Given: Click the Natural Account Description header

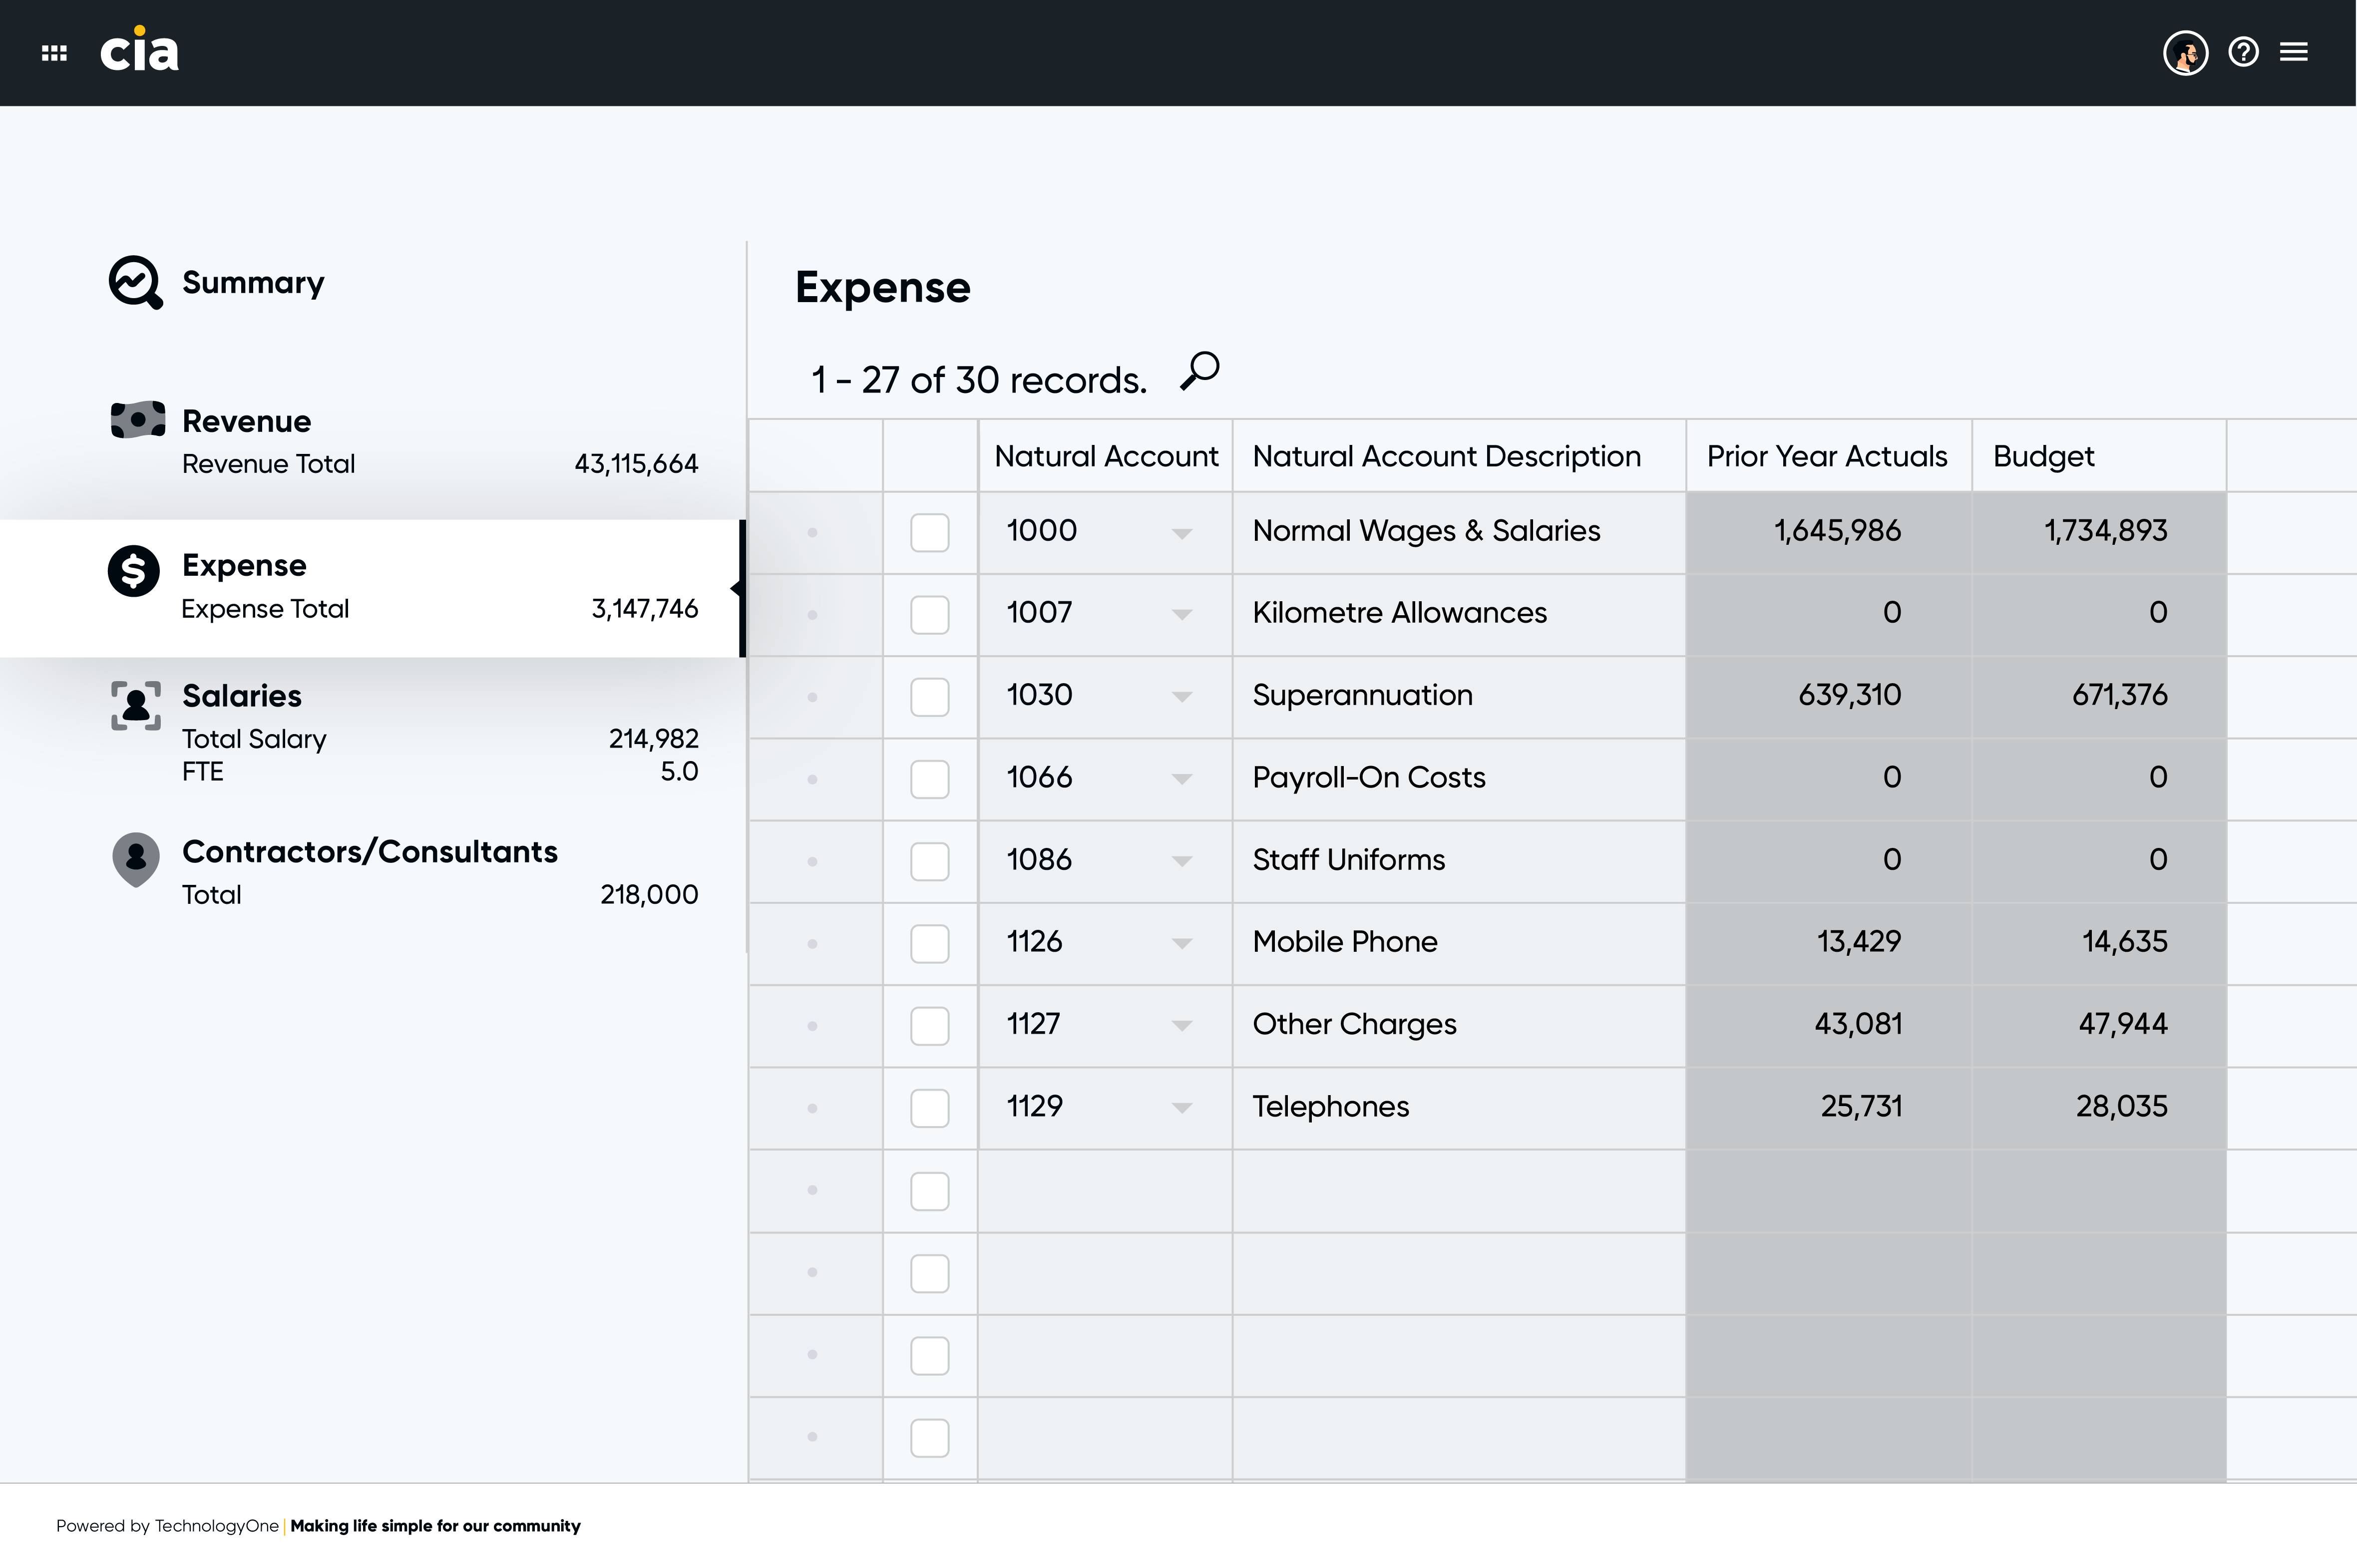Looking at the screenshot, I should pos(1447,457).
